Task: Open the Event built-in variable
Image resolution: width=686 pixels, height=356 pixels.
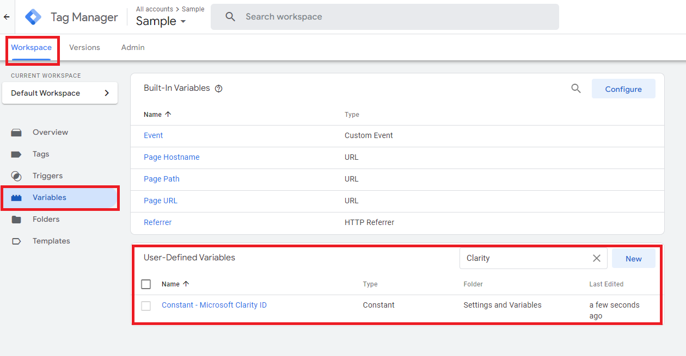Action: click(x=153, y=135)
